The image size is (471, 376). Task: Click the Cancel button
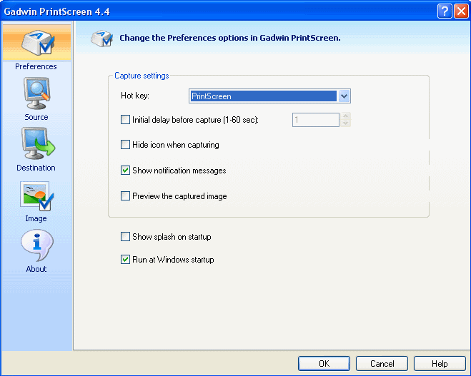pos(382,364)
